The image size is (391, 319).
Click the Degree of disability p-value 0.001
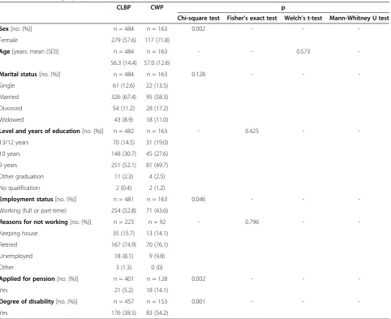tap(199, 301)
